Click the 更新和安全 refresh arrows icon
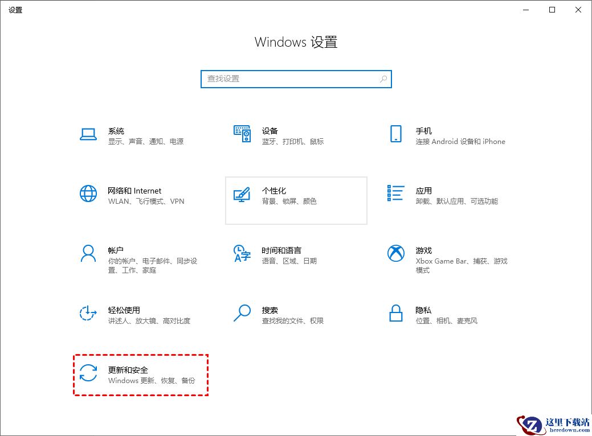592x436 pixels. point(88,373)
